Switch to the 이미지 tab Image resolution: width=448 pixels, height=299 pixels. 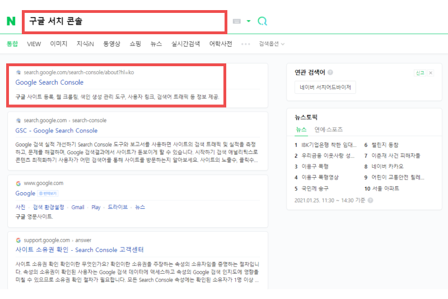pyautogui.click(x=59, y=44)
